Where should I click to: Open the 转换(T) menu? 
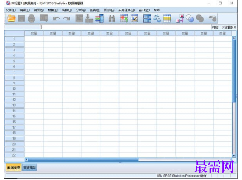tap(67, 10)
